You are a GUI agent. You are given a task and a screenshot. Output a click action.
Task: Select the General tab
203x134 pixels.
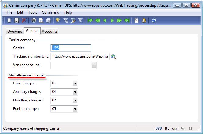coord(32,31)
